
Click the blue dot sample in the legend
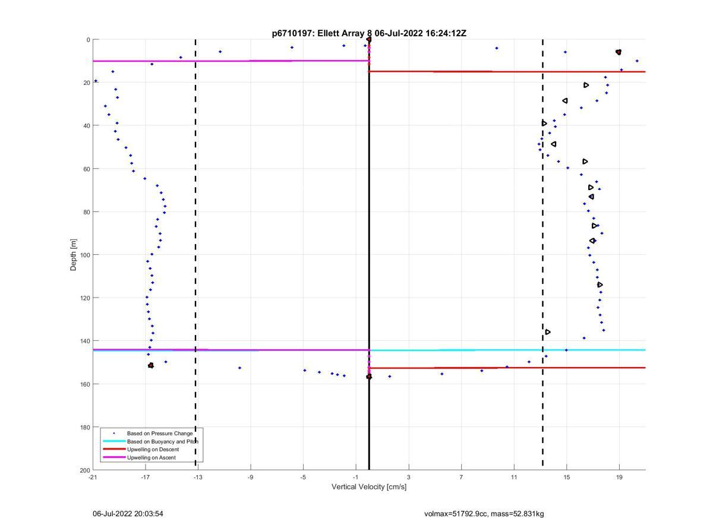pos(113,434)
